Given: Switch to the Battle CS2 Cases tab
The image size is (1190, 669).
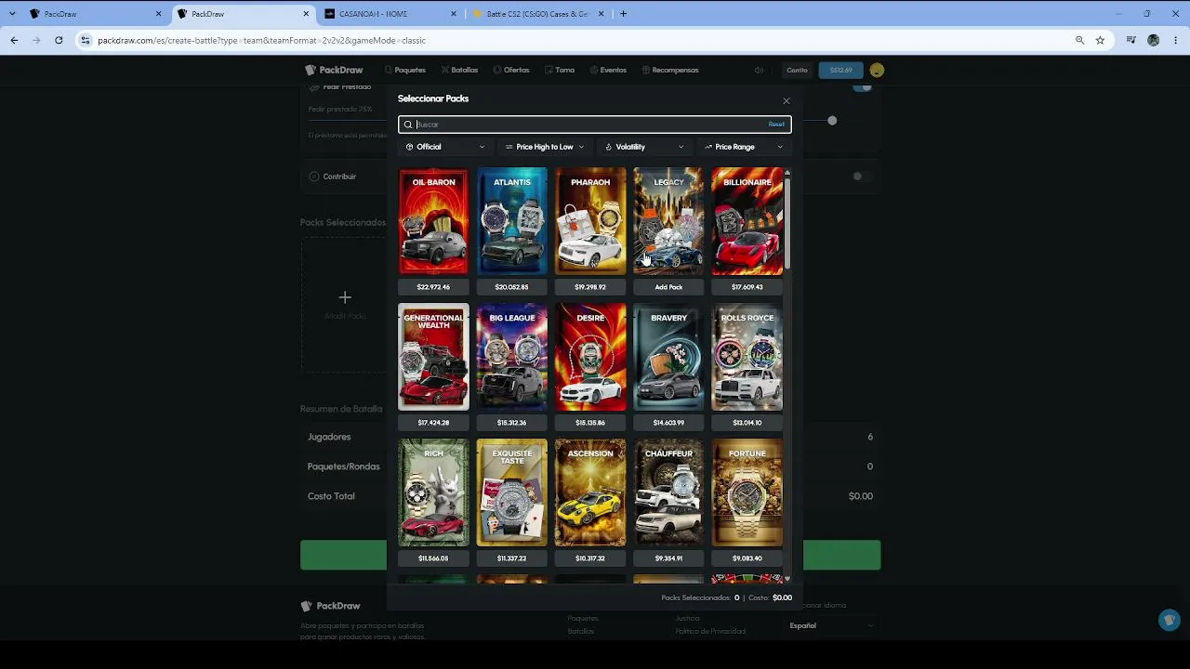Looking at the screenshot, I should click(x=538, y=14).
